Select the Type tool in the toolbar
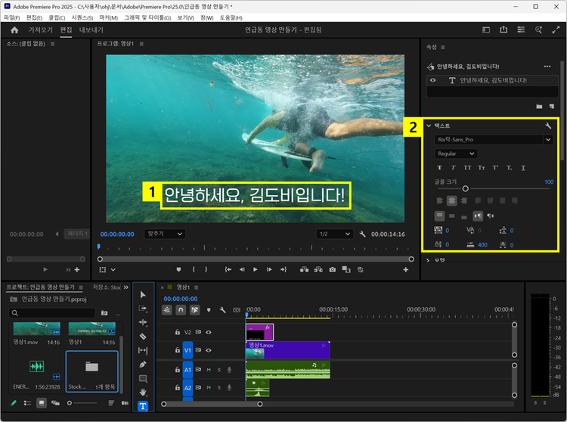This screenshot has width=567, height=422. (143, 406)
